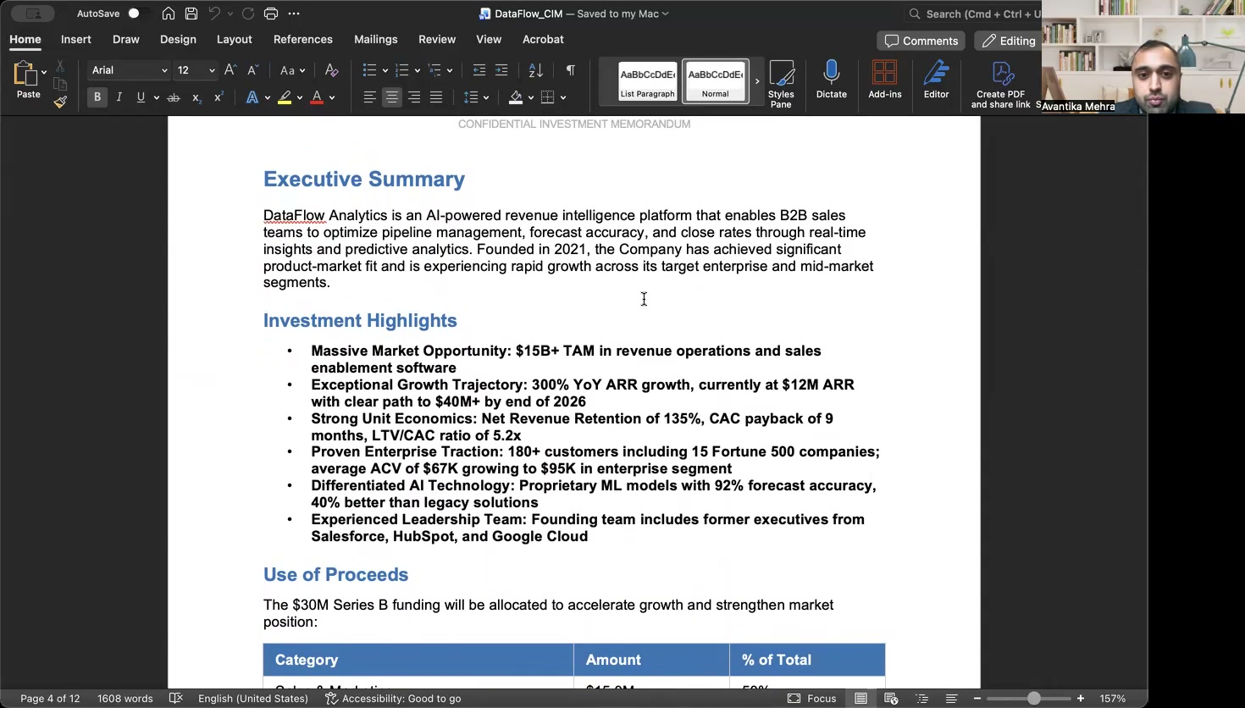This screenshot has width=1245, height=708.
Task: Open the Borders dropdown arrow
Action: tap(563, 97)
